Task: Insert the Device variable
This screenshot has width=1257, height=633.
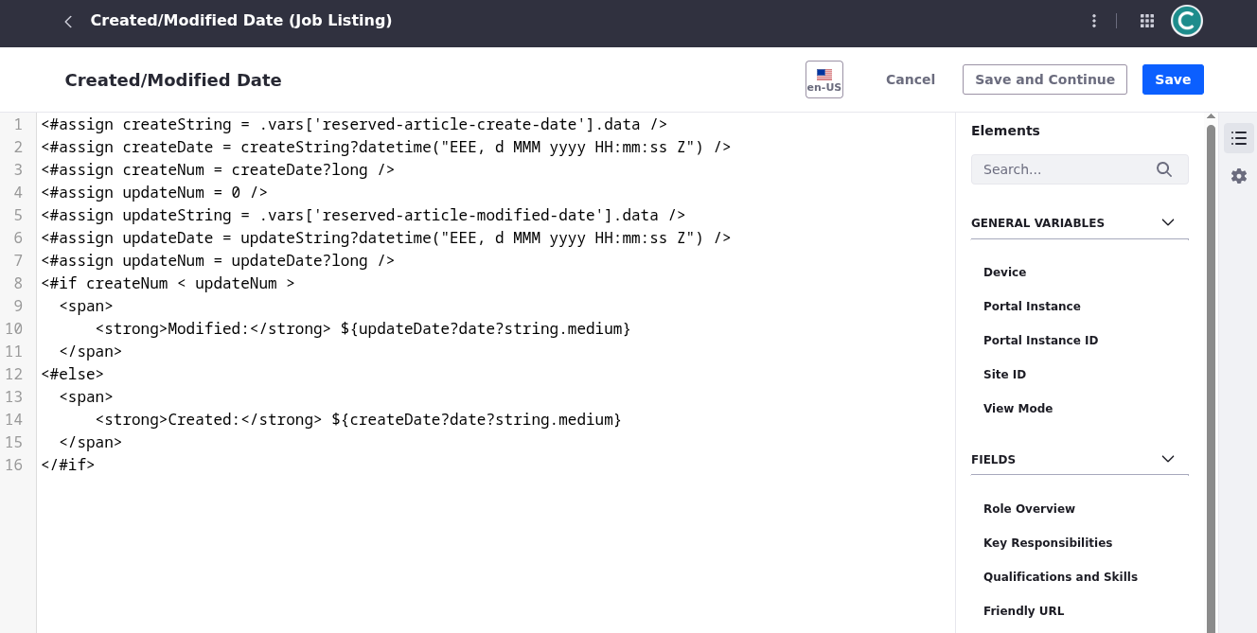Action: (x=1004, y=273)
